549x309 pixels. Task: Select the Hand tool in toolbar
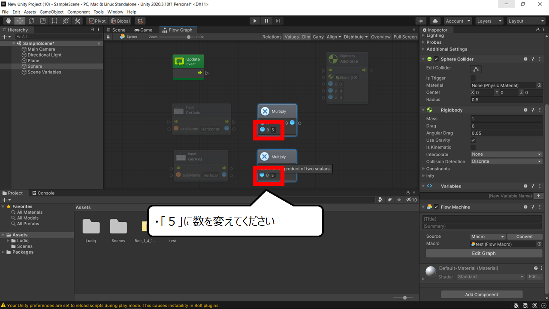(9, 21)
